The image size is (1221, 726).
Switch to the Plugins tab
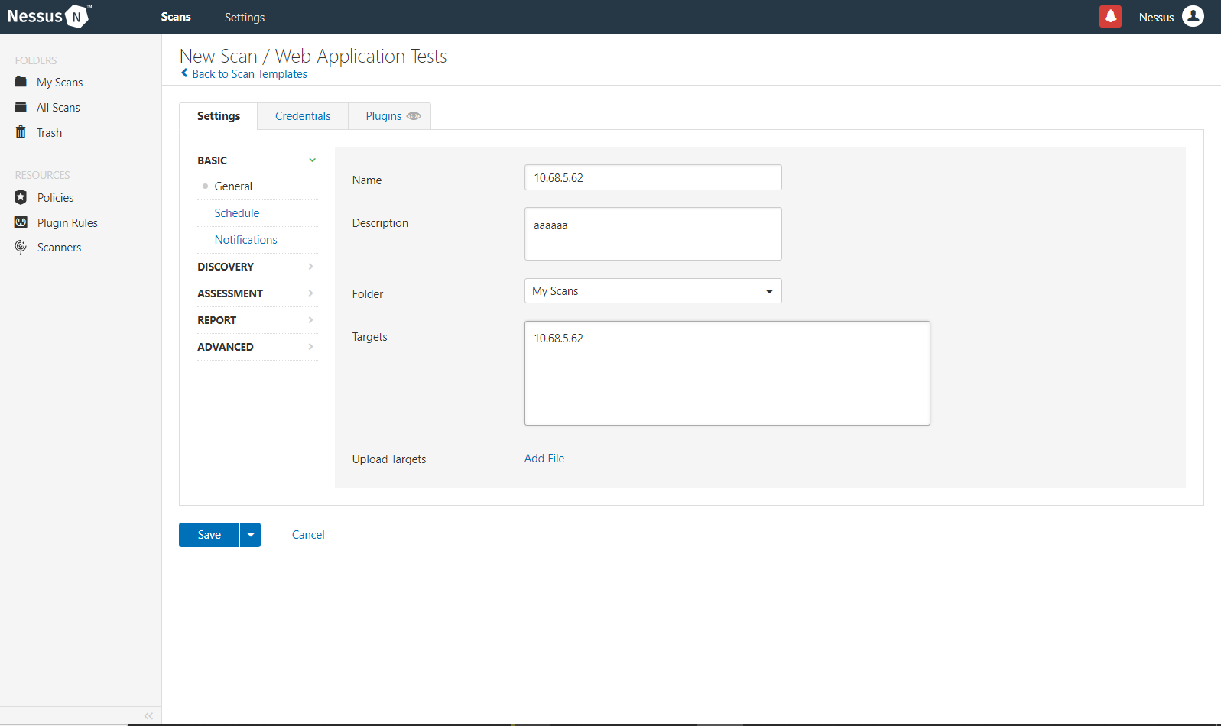390,116
